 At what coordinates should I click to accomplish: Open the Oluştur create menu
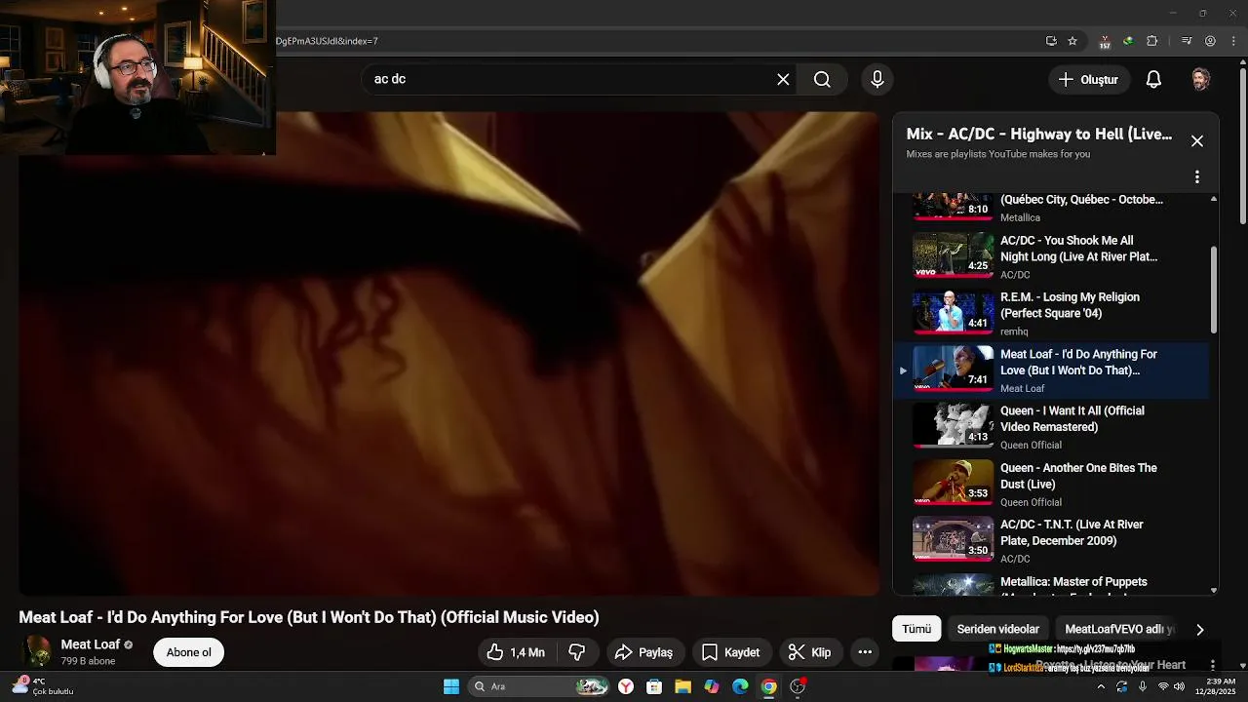(x=1089, y=80)
